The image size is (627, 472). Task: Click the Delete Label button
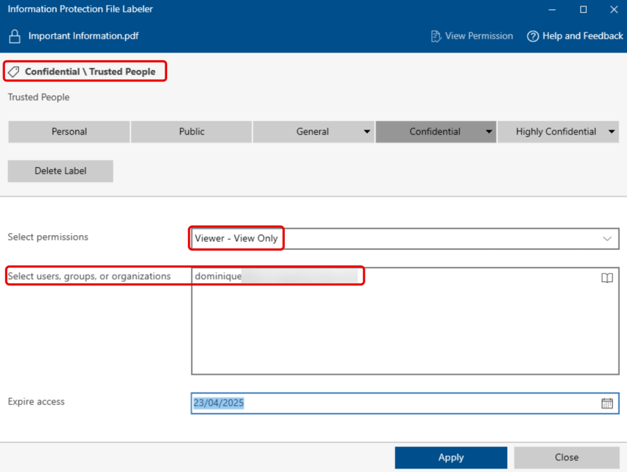[61, 171]
